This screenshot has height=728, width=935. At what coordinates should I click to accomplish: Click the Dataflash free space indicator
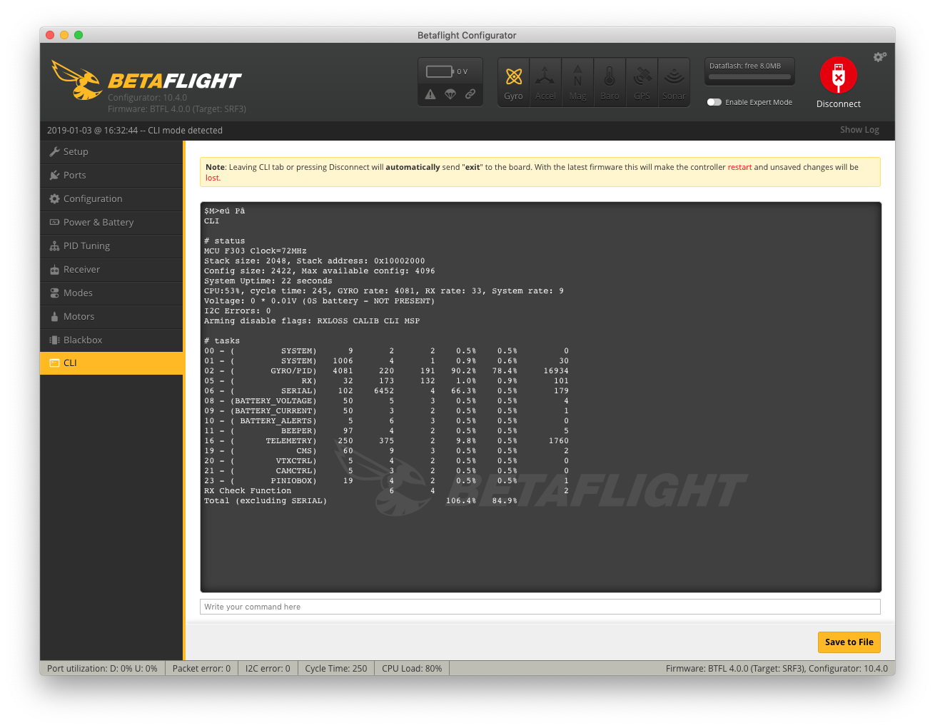click(749, 71)
